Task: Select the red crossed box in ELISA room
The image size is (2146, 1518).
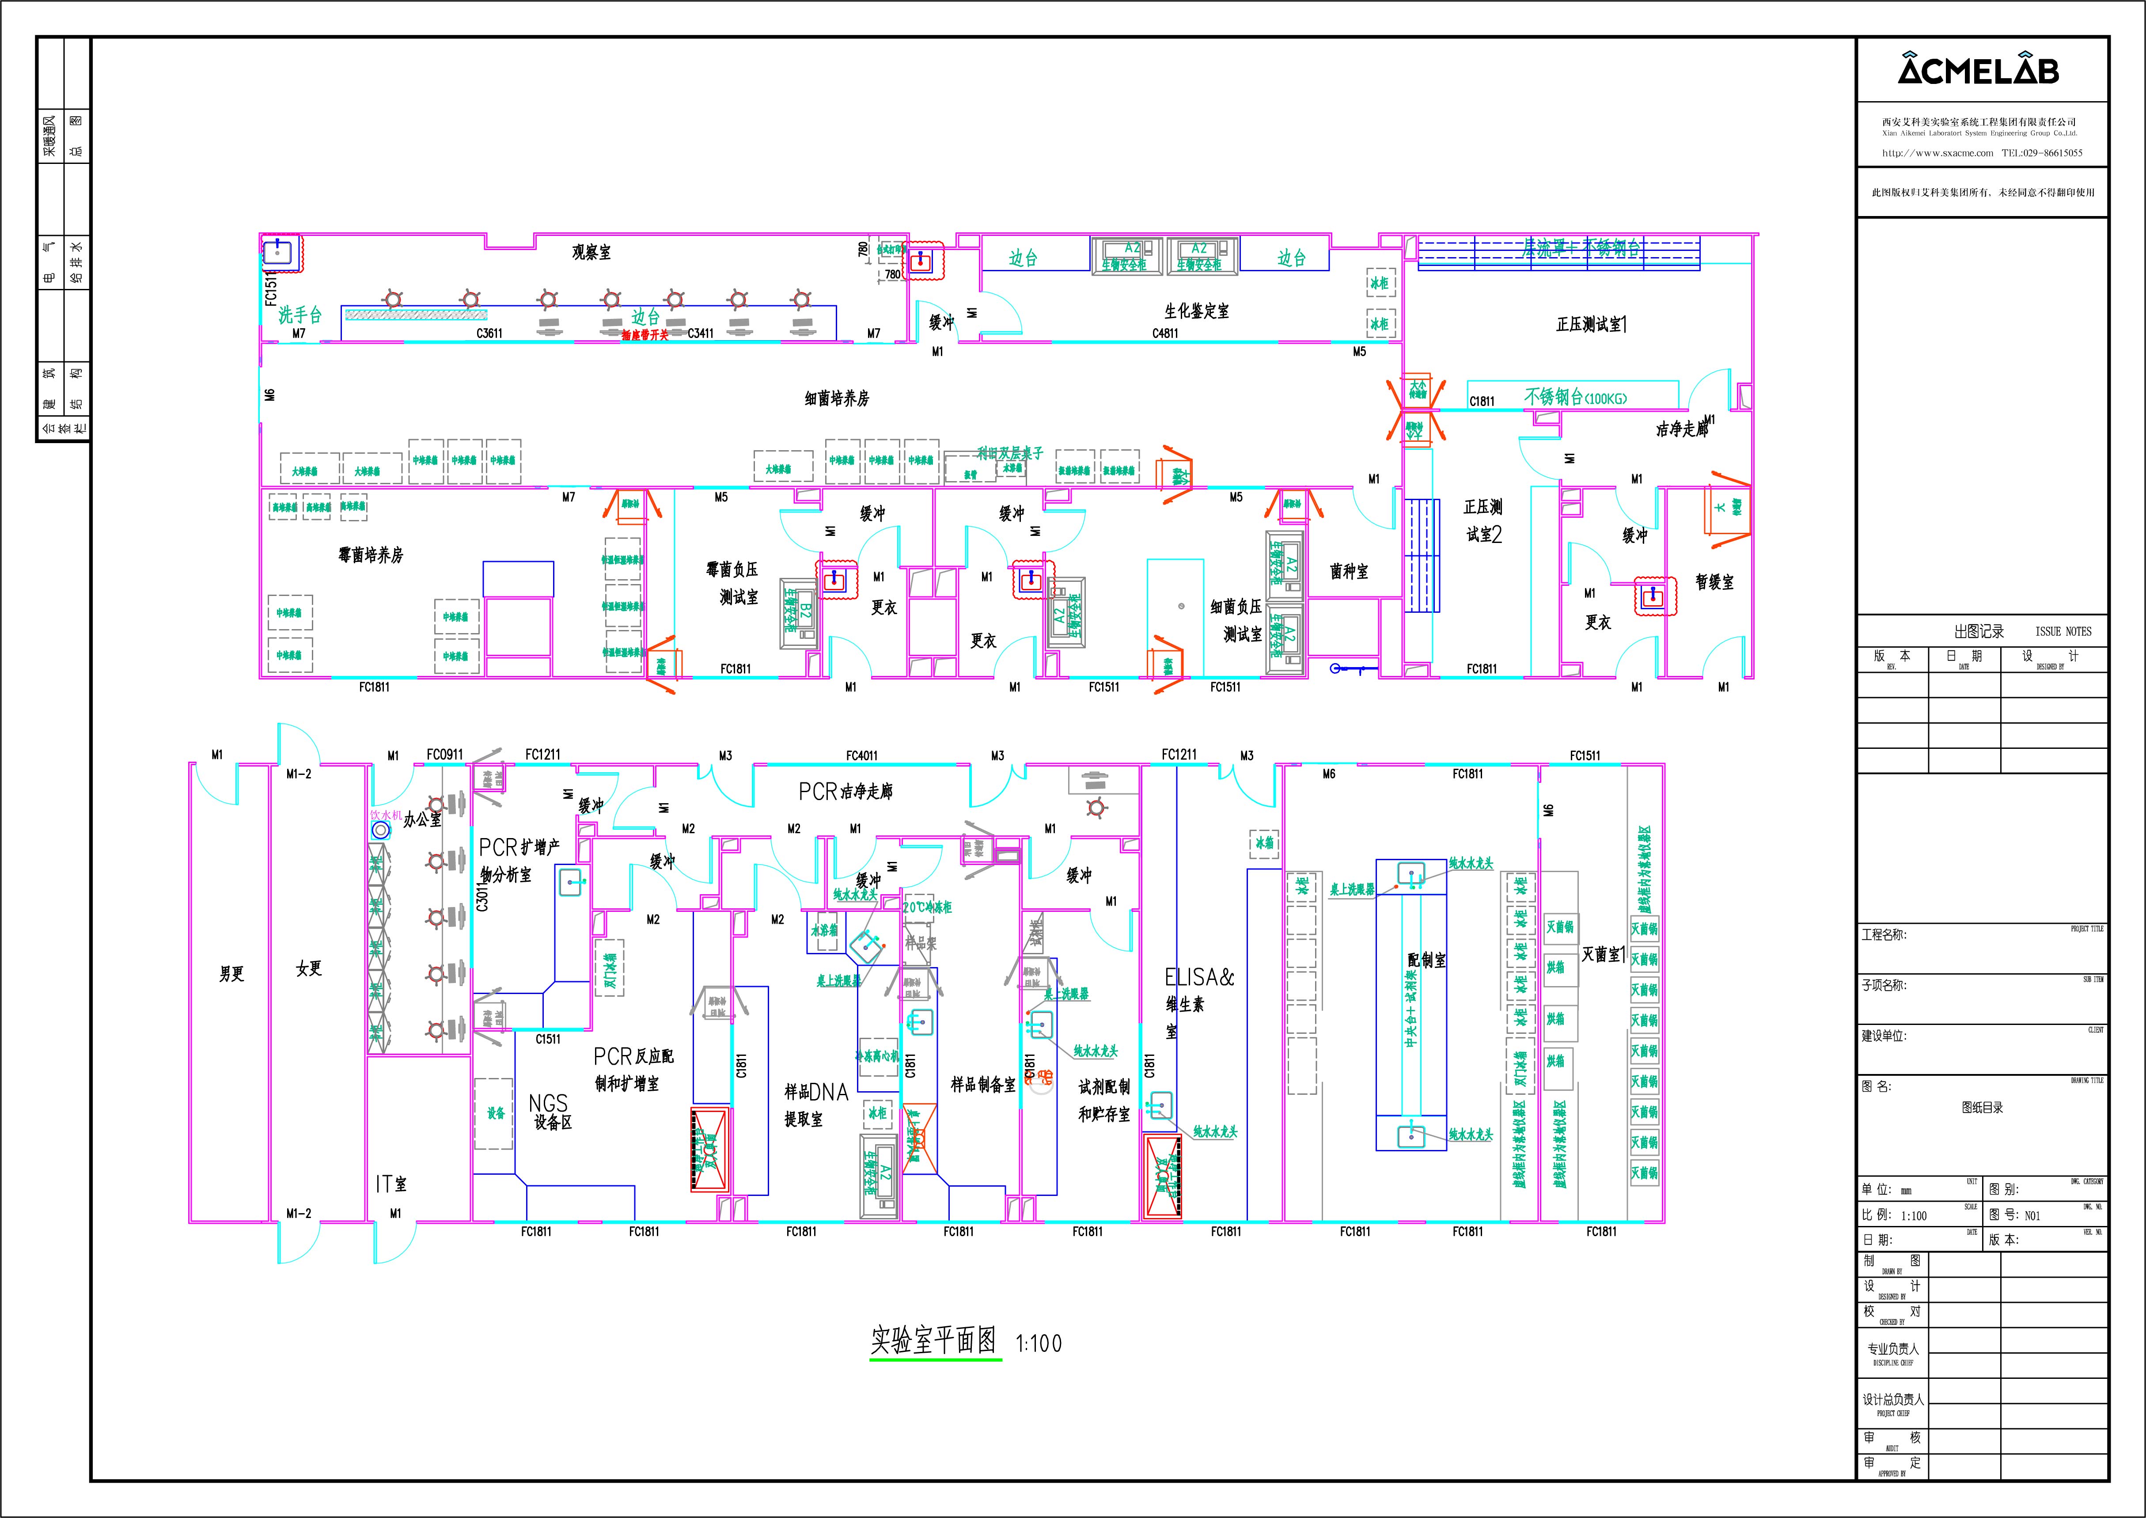Action: (x=1163, y=1176)
